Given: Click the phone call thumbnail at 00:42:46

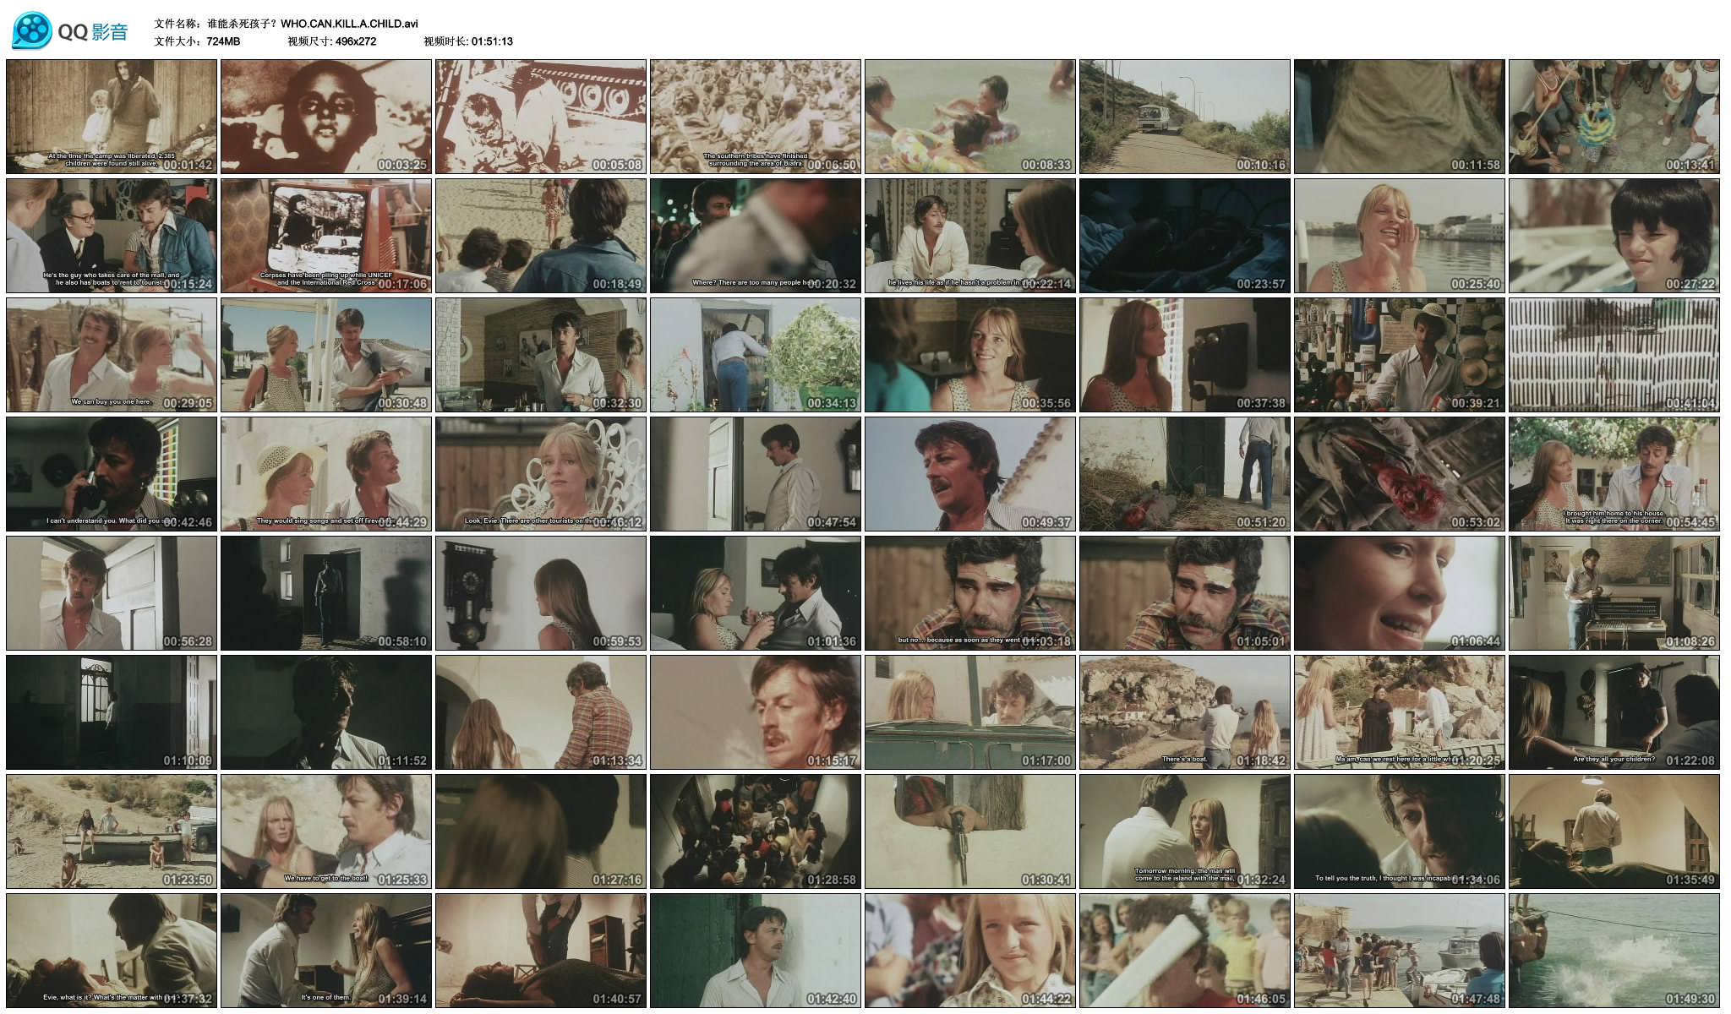Looking at the screenshot, I should tap(112, 474).
